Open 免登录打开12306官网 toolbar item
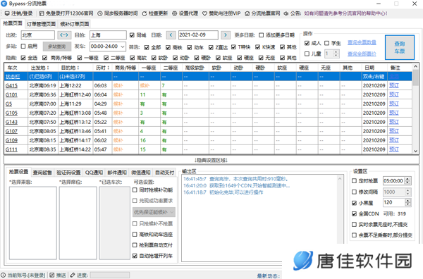This screenshot has height=279, width=423. 66,13
